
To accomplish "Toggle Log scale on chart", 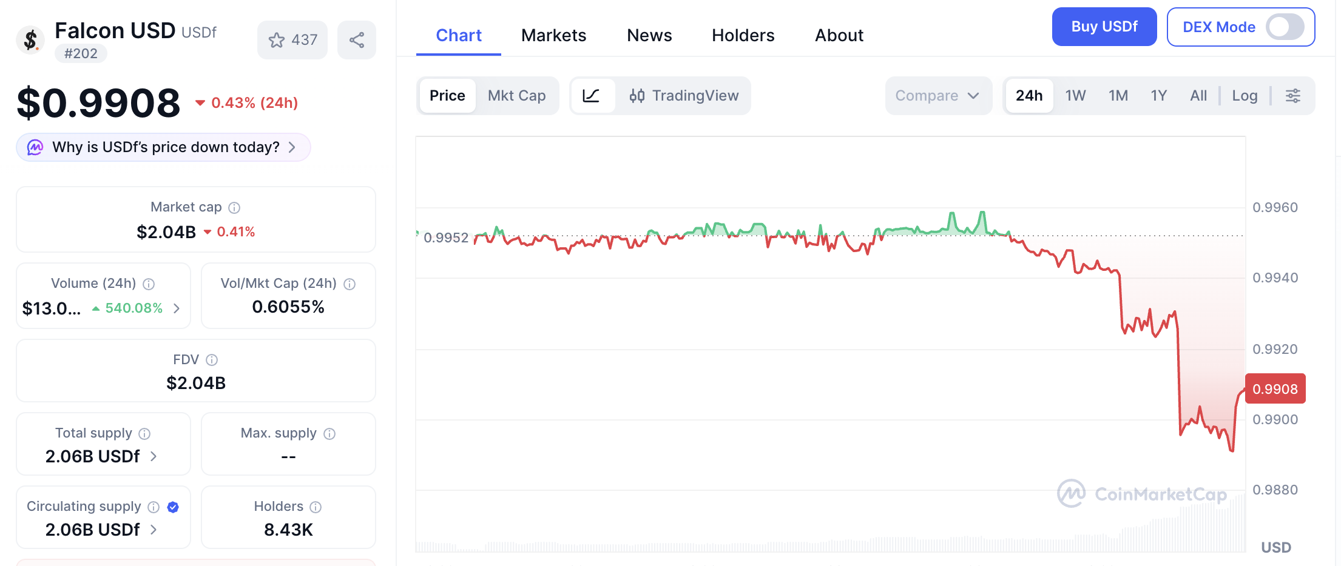I will 1245,96.
